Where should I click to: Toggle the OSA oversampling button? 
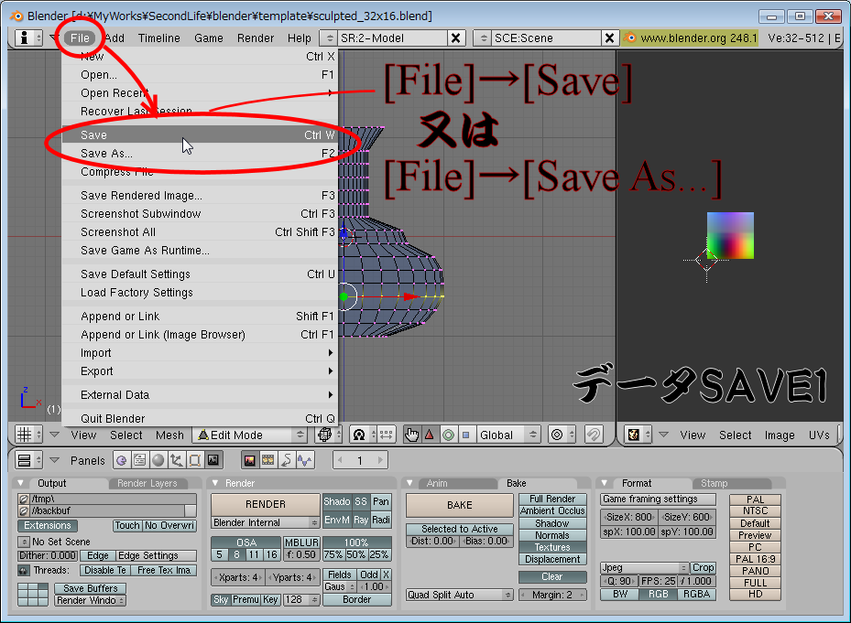pos(246,542)
